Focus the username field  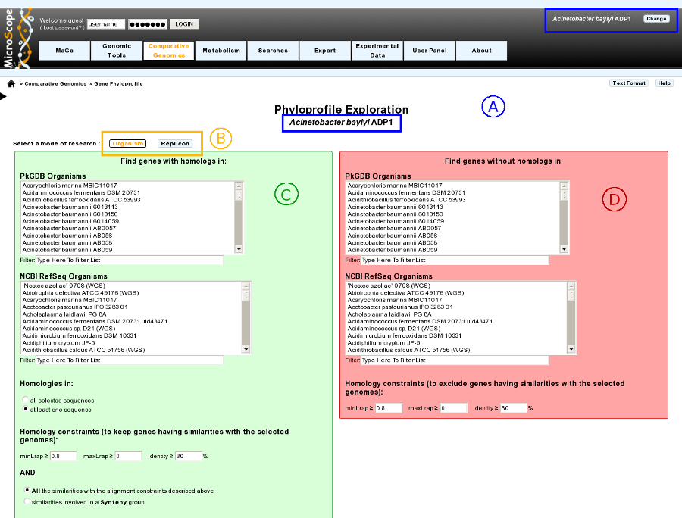(x=106, y=24)
